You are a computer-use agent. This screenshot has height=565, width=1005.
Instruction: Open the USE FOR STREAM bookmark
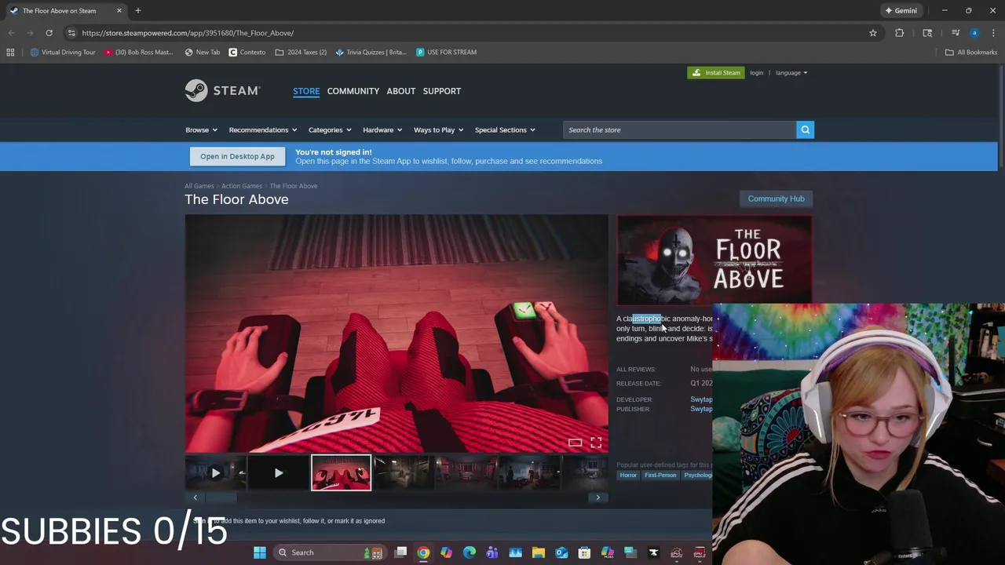coord(446,52)
